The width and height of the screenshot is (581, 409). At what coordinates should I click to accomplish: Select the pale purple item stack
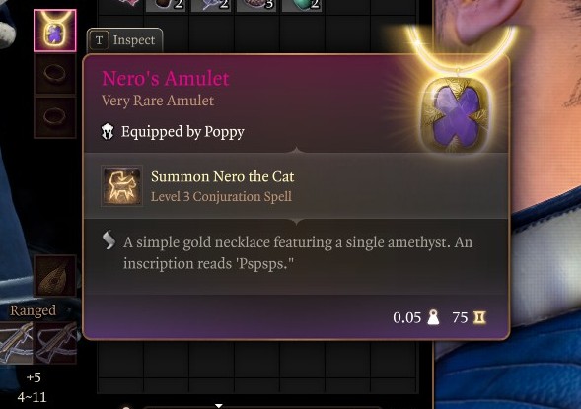click(211, 5)
